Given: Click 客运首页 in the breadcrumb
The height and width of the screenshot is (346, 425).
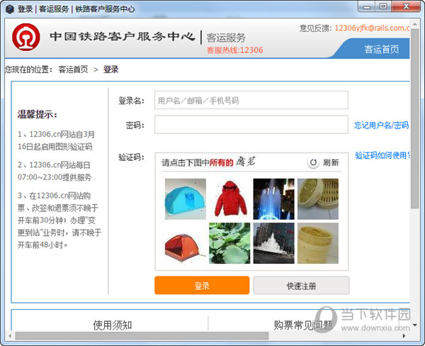Looking at the screenshot, I should [x=73, y=69].
